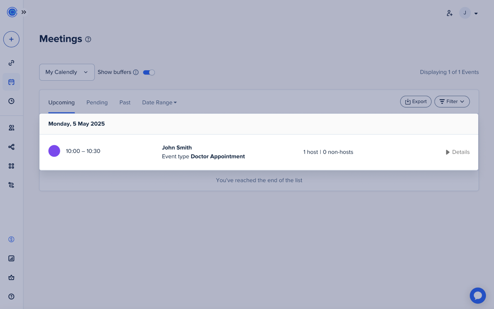
Task: Select the Analytics chart icon
Action: click(11, 258)
